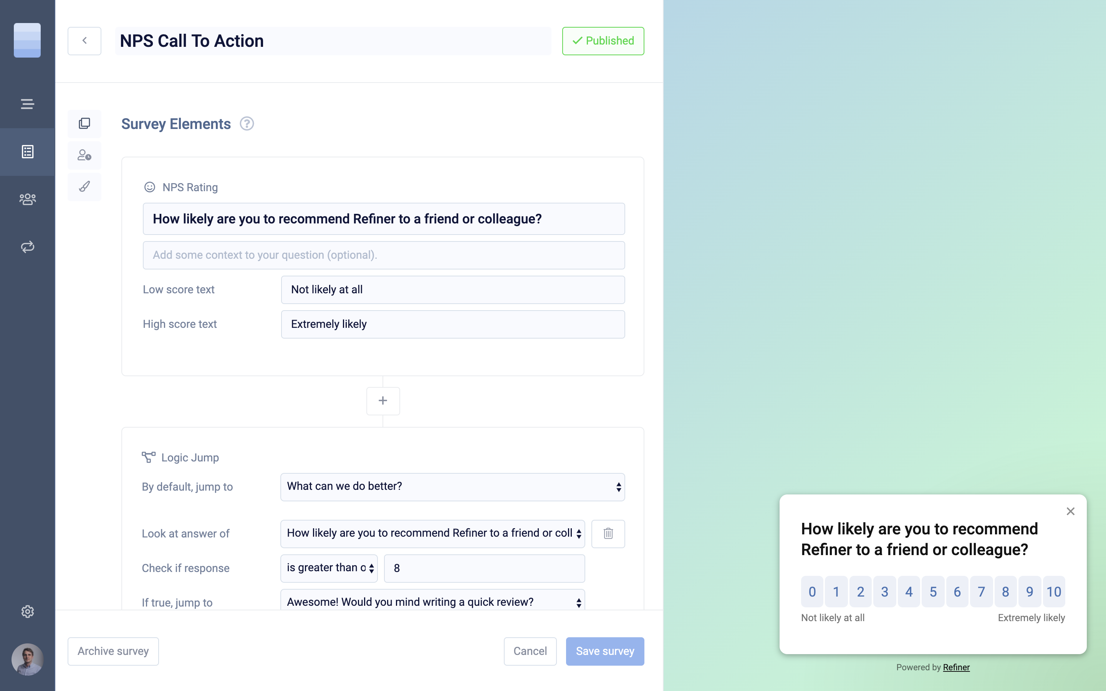Open the Refiner link under preview
Image resolution: width=1106 pixels, height=691 pixels.
pyautogui.click(x=956, y=667)
